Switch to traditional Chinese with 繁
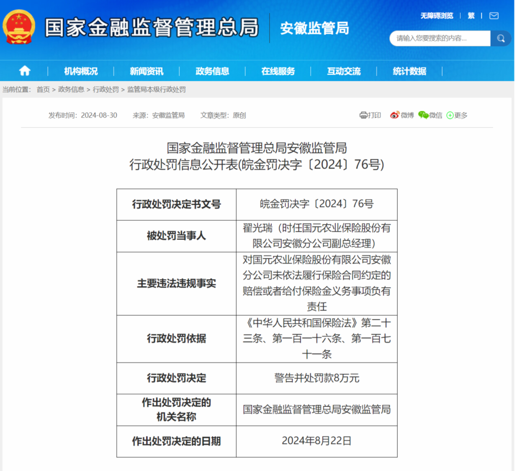515x471 pixels. (471, 16)
